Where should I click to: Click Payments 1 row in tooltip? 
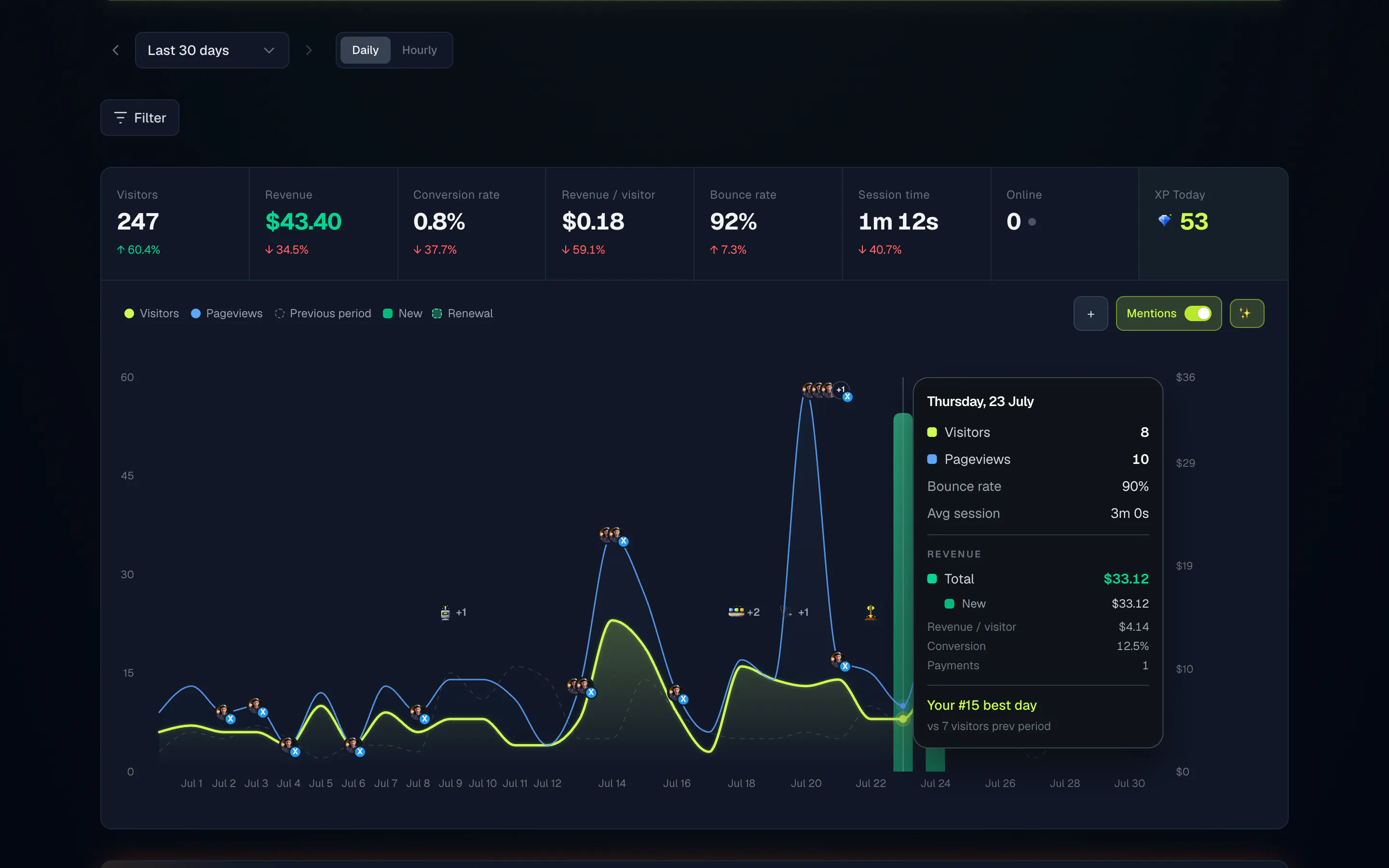pyautogui.click(x=1038, y=665)
